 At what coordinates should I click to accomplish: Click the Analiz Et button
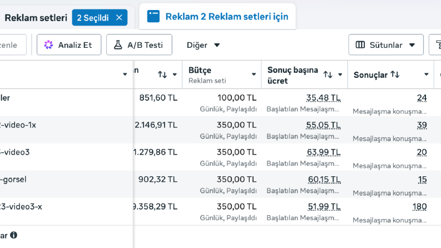(x=69, y=44)
